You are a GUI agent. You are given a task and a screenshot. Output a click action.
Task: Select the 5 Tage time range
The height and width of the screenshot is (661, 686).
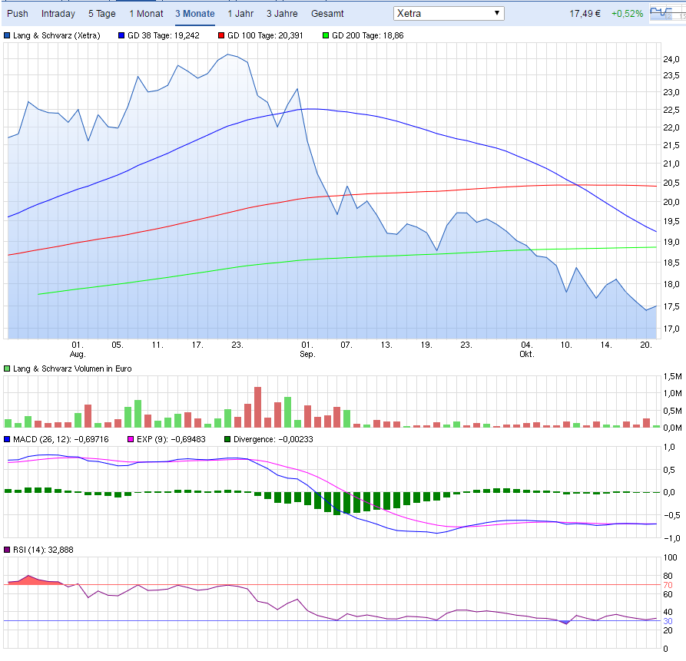102,14
